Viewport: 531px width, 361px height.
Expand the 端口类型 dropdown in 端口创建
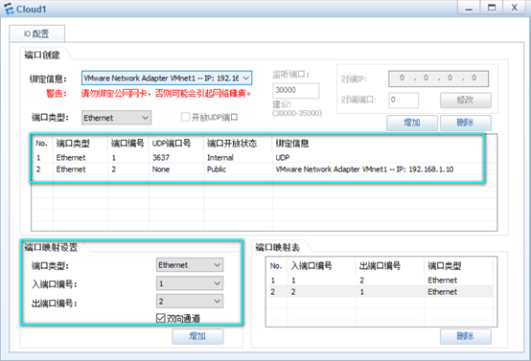[116, 118]
